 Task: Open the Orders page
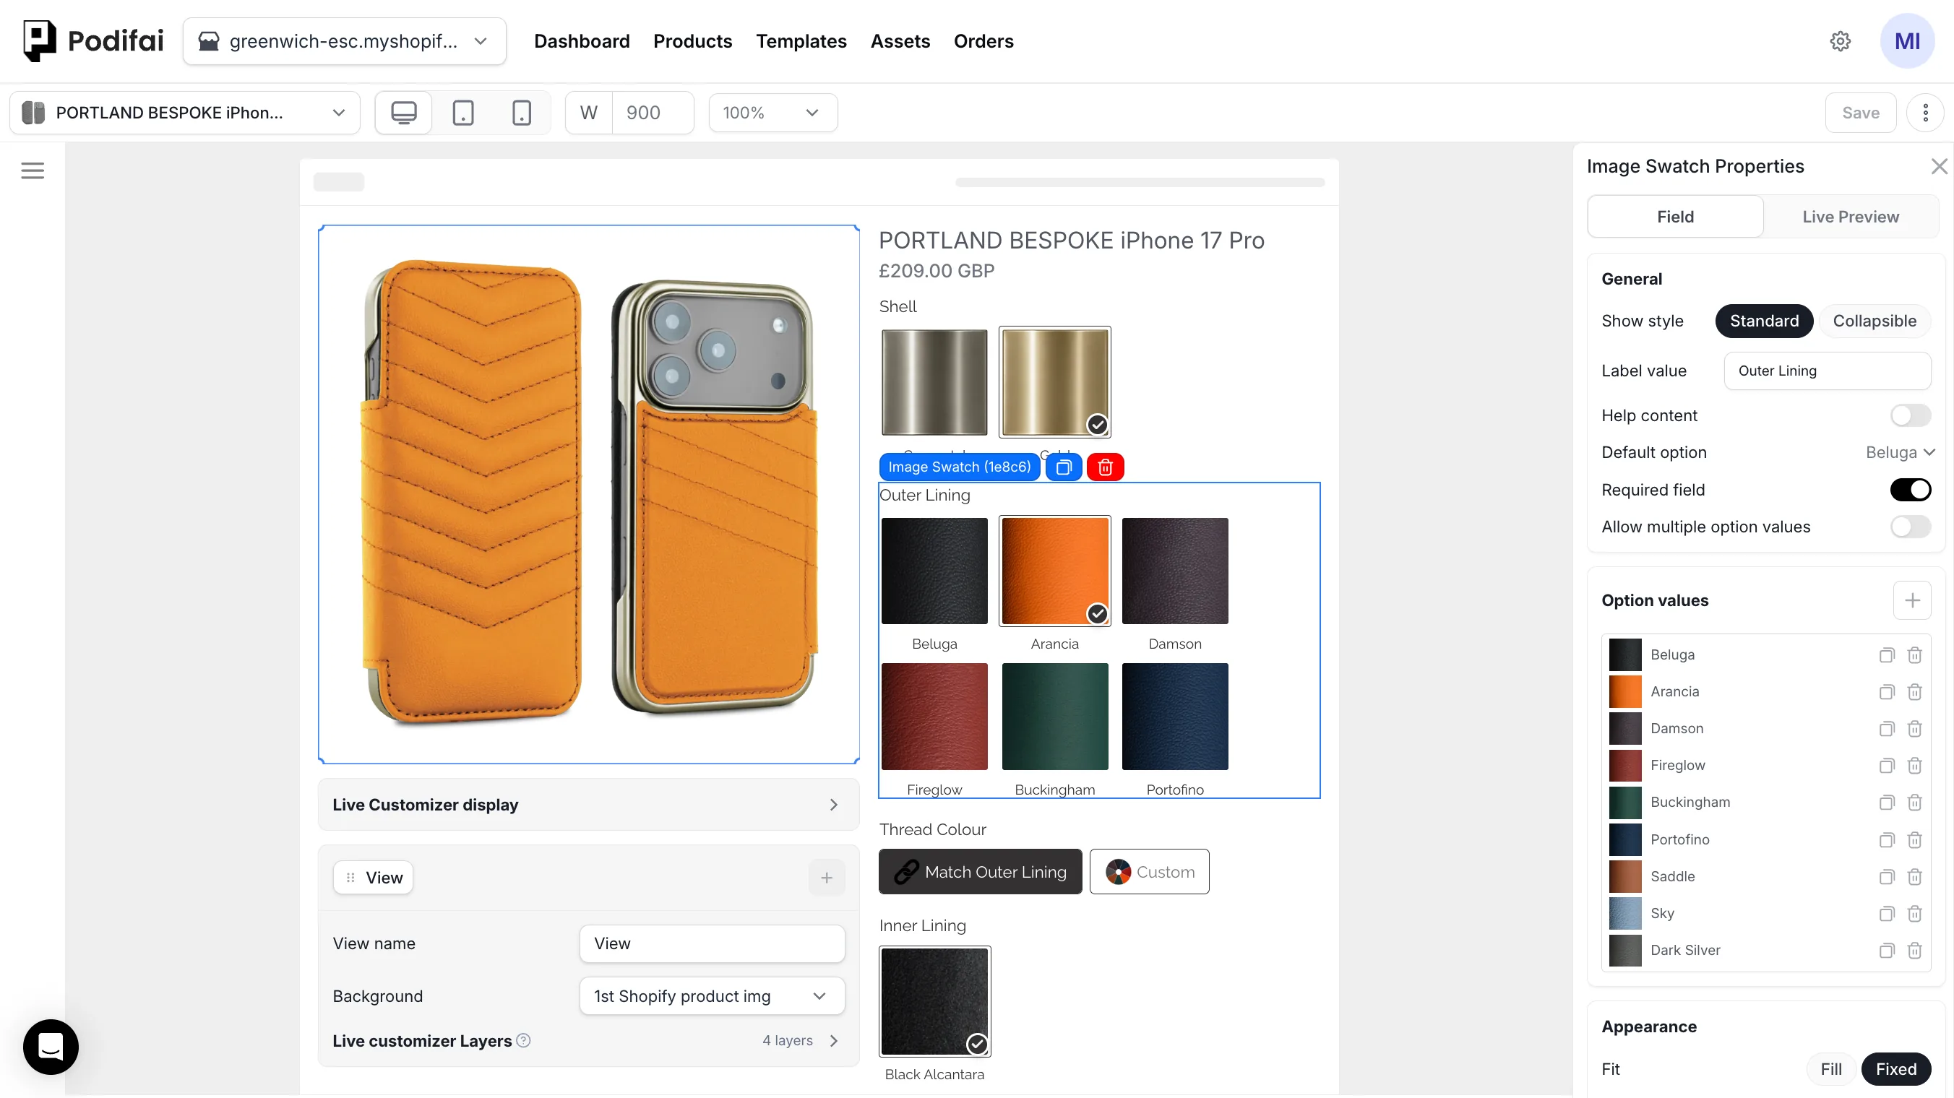[x=984, y=41]
